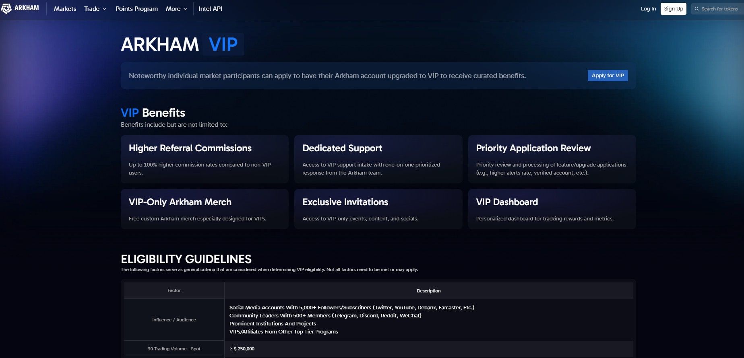Click the Log In link
Screen dimensions: 744x358
pos(648,9)
